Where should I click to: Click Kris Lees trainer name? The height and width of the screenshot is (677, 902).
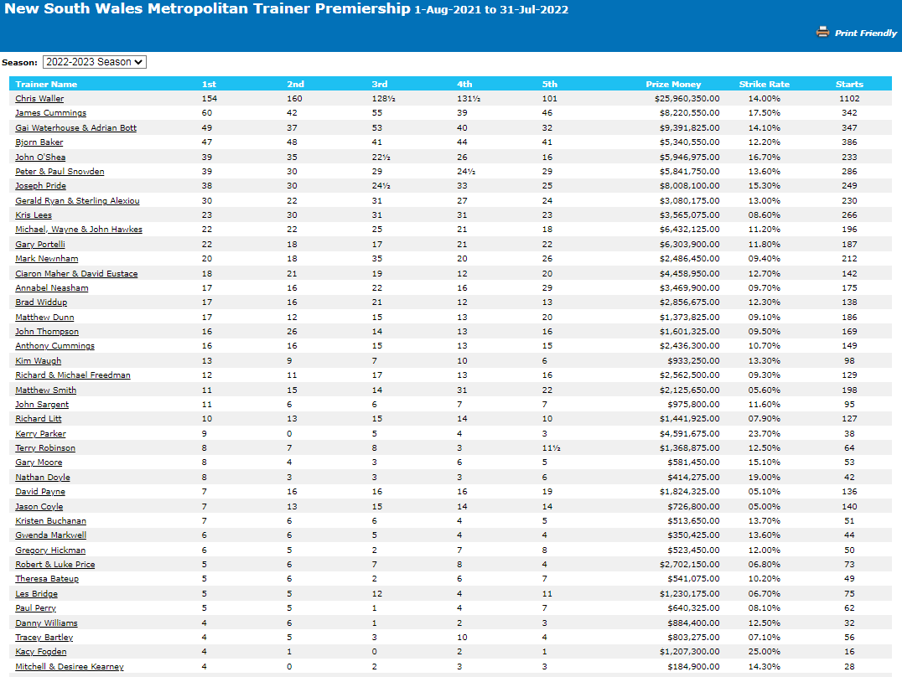coord(34,215)
